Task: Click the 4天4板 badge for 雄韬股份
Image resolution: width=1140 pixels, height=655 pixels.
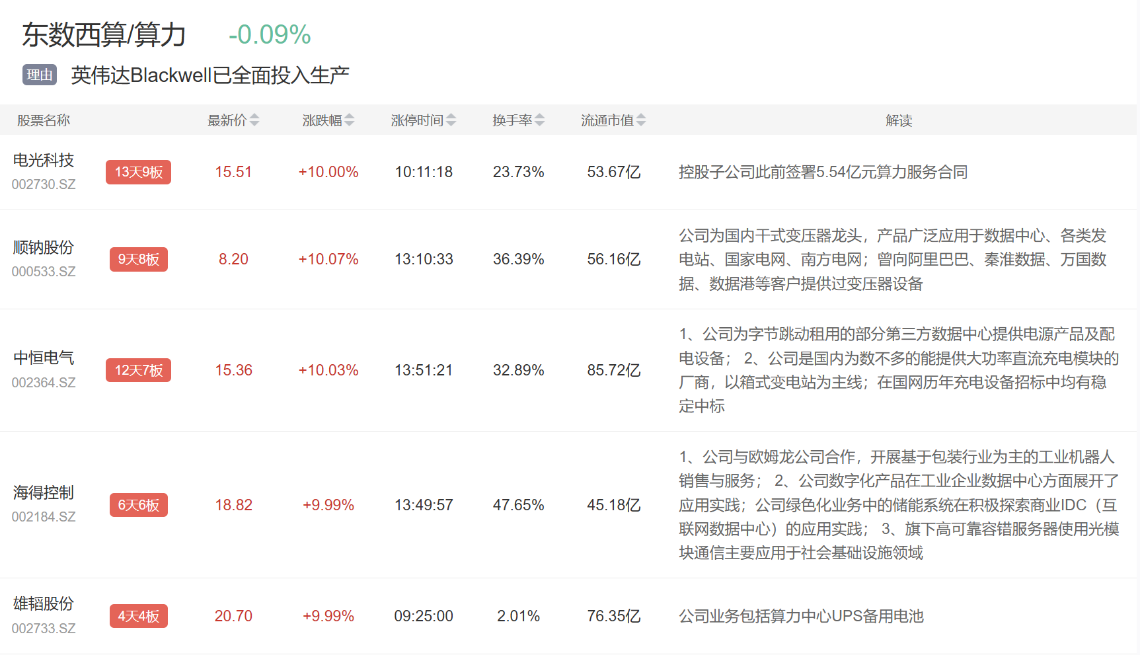Action: [138, 616]
